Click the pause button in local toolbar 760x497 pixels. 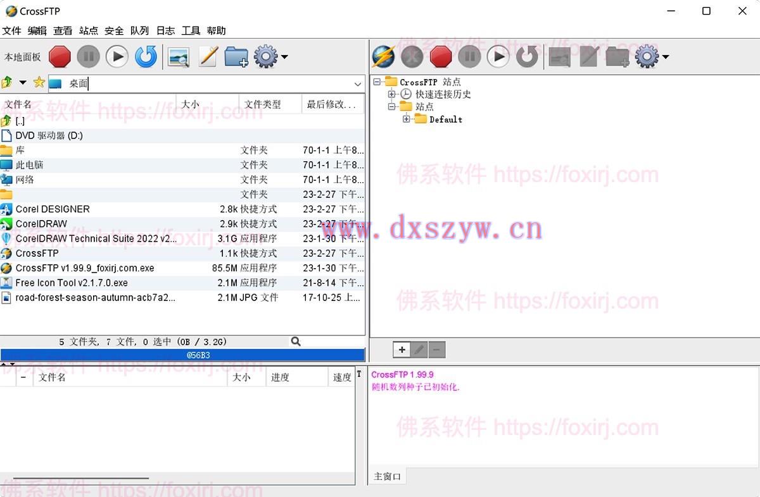tap(89, 57)
